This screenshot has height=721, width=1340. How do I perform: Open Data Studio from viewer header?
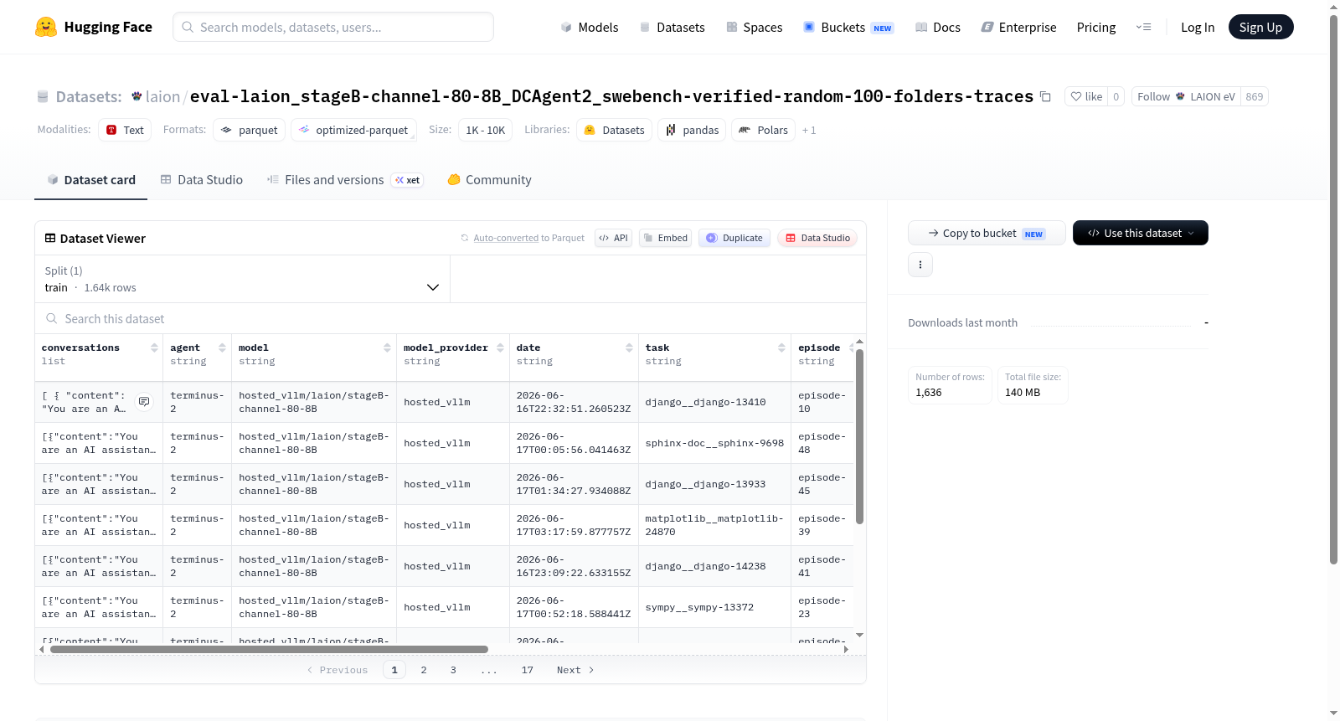click(817, 238)
